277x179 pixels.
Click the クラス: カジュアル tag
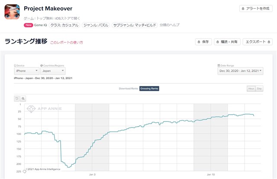point(64,25)
